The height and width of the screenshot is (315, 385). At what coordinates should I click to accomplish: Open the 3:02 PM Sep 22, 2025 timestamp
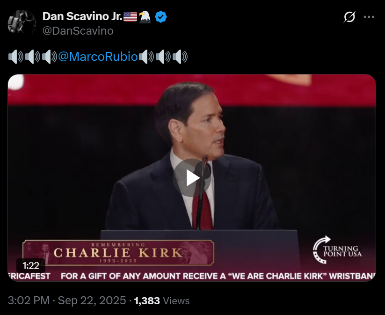[x=67, y=300]
